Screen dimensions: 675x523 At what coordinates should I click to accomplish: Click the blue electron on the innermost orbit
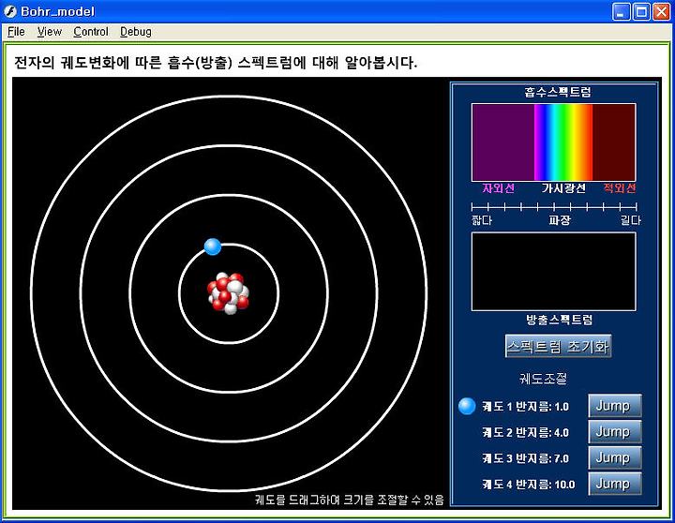[213, 247]
